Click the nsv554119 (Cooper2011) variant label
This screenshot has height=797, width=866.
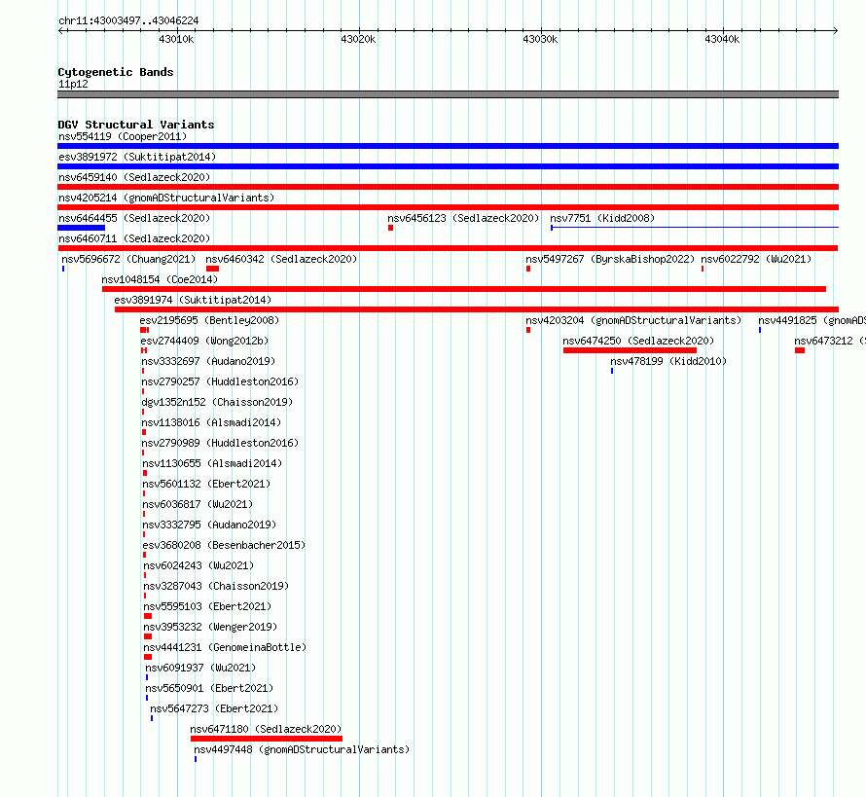(123, 136)
